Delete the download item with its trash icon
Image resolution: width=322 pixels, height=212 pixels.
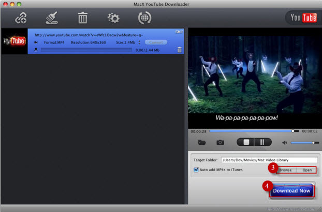pos(179,50)
